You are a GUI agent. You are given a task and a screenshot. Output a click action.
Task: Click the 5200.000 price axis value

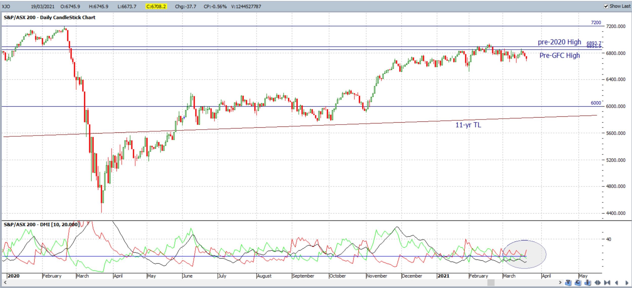coord(616,160)
